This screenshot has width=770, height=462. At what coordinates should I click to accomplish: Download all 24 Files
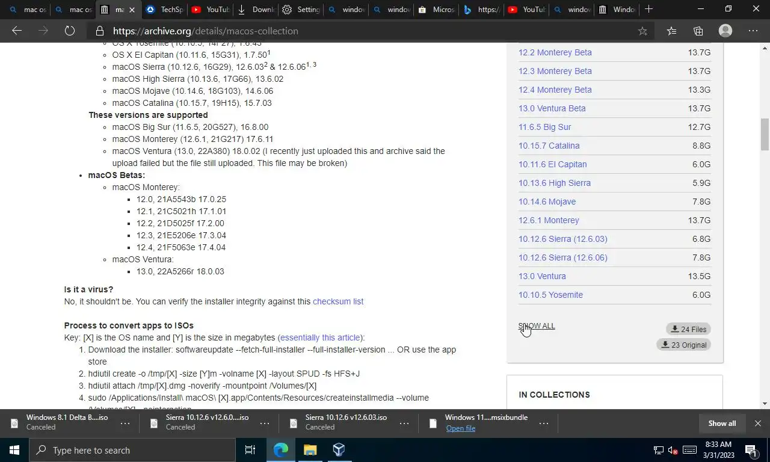point(688,329)
